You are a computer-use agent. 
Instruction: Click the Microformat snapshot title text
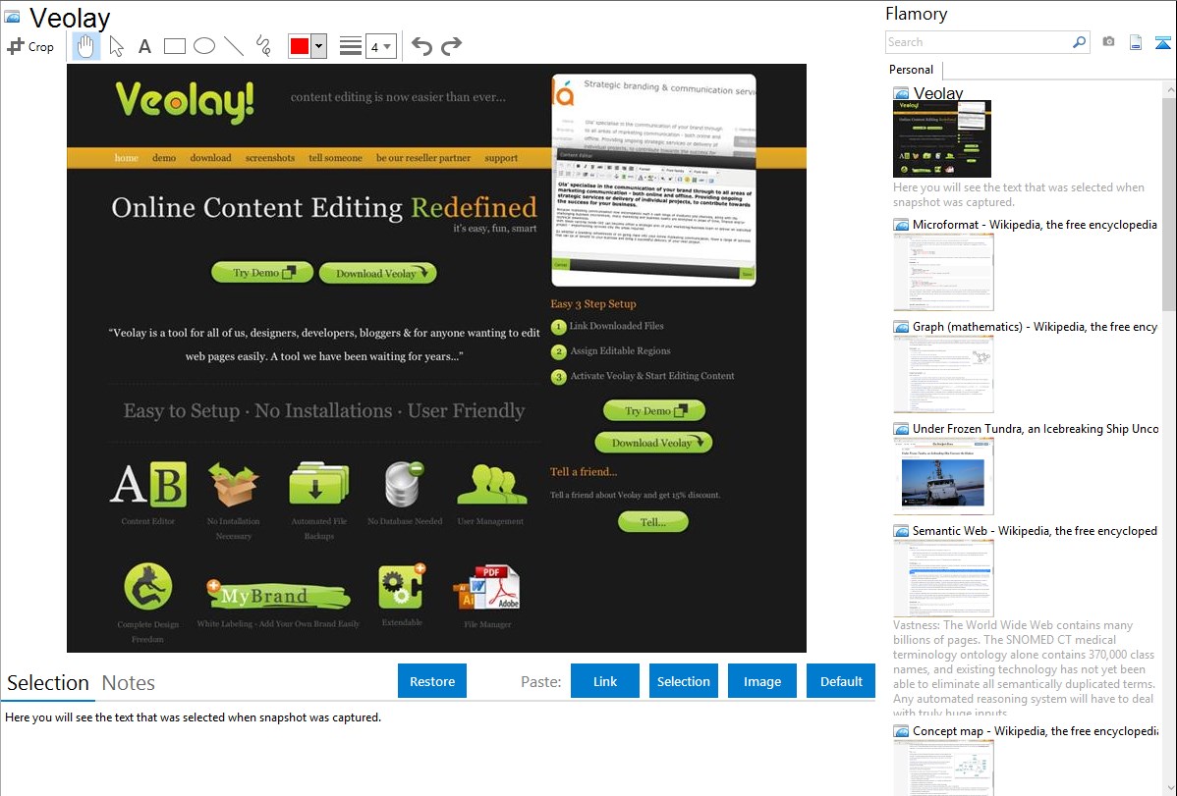(1035, 225)
